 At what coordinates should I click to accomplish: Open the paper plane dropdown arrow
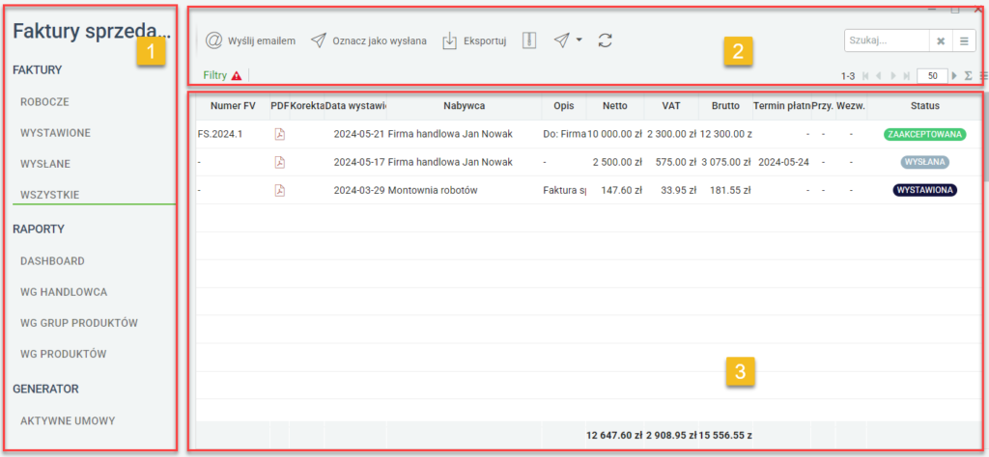(x=579, y=40)
